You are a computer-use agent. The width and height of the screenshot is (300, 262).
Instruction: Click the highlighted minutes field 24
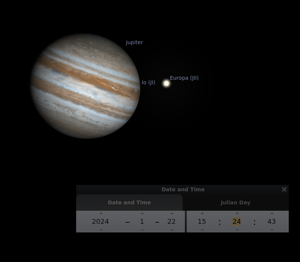237,222
